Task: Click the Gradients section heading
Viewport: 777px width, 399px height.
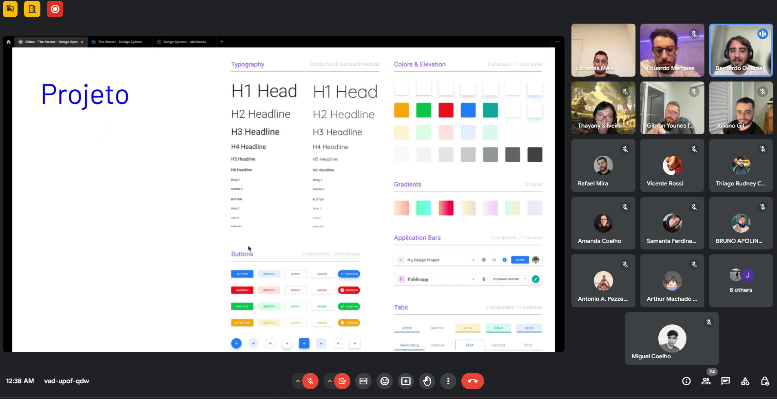Action: [x=407, y=184]
